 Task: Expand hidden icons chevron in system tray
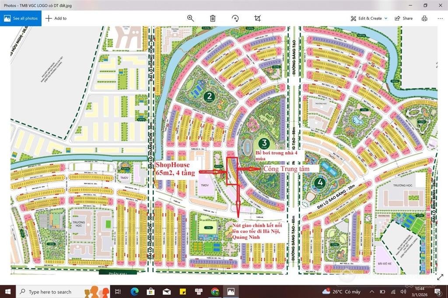[371, 292]
